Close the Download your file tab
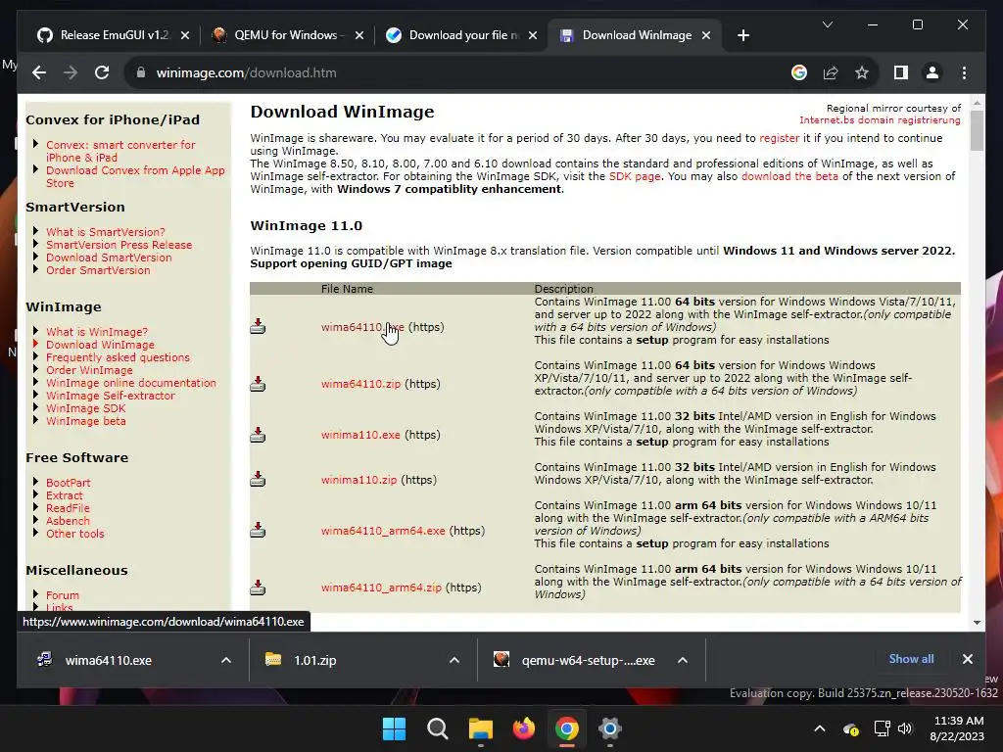This screenshot has width=1003, height=752. (x=532, y=35)
